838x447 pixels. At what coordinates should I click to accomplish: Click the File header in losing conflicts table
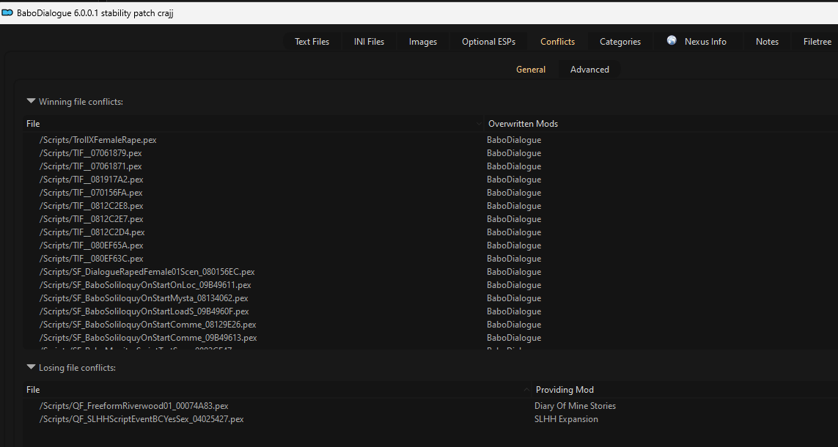[33, 390]
